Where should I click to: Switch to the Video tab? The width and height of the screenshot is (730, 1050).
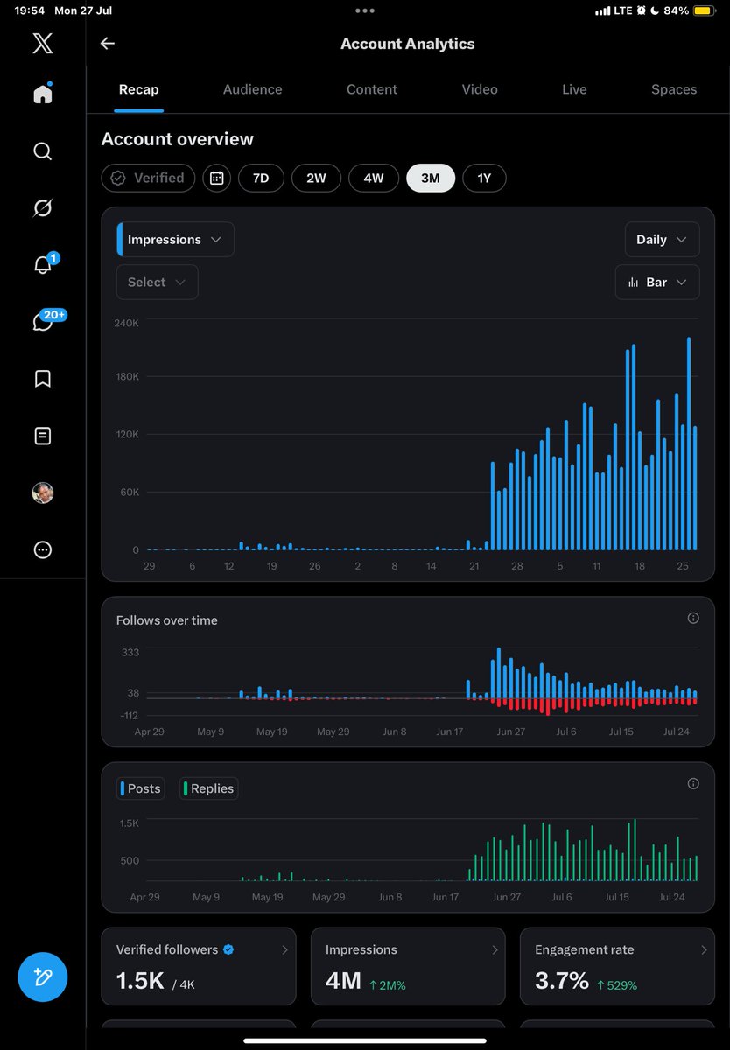[x=480, y=89]
